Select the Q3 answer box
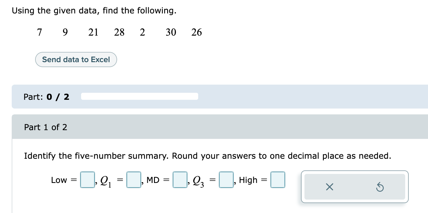This screenshot has height=213, width=428. pyautogui.click(x=226, y=180)
